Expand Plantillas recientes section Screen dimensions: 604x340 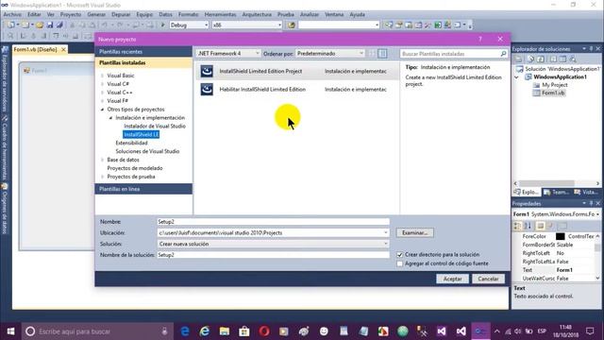coord(143,52)
